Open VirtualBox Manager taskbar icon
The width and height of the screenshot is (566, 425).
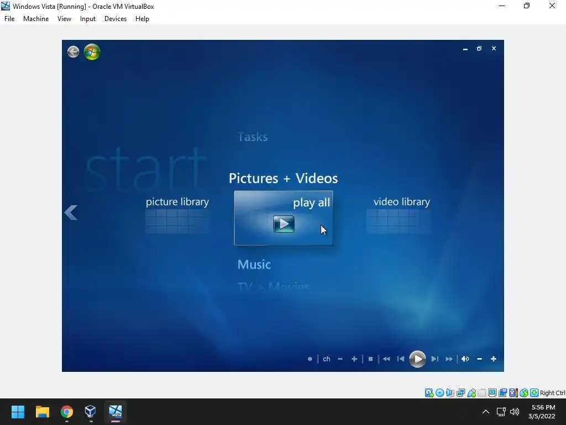[90, 412]
